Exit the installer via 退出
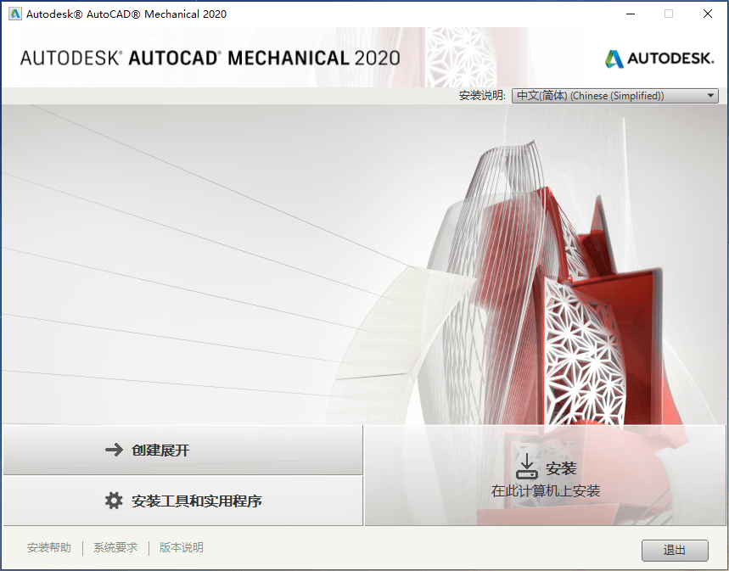The width and height of the screenshot is (729, 571). tap(675, 550)
